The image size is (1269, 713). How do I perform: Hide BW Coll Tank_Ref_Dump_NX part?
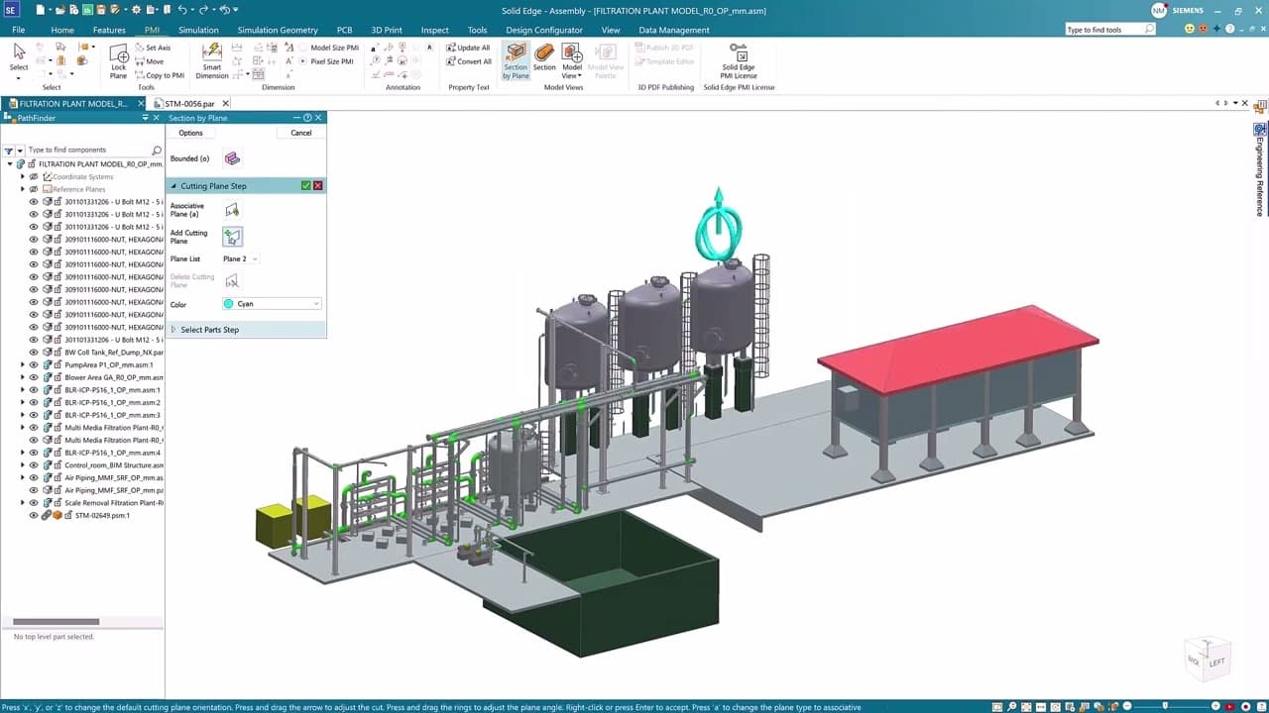[x=34, y=353]
